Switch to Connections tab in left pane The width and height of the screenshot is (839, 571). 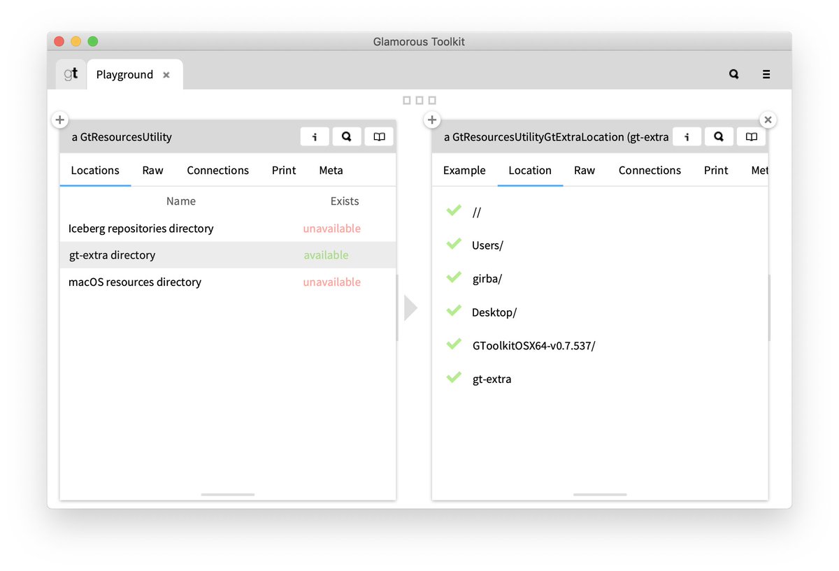[x=217, y=171]
